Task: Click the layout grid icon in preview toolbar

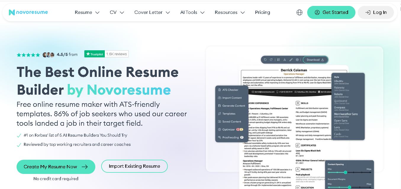Action: coord(278,60)
